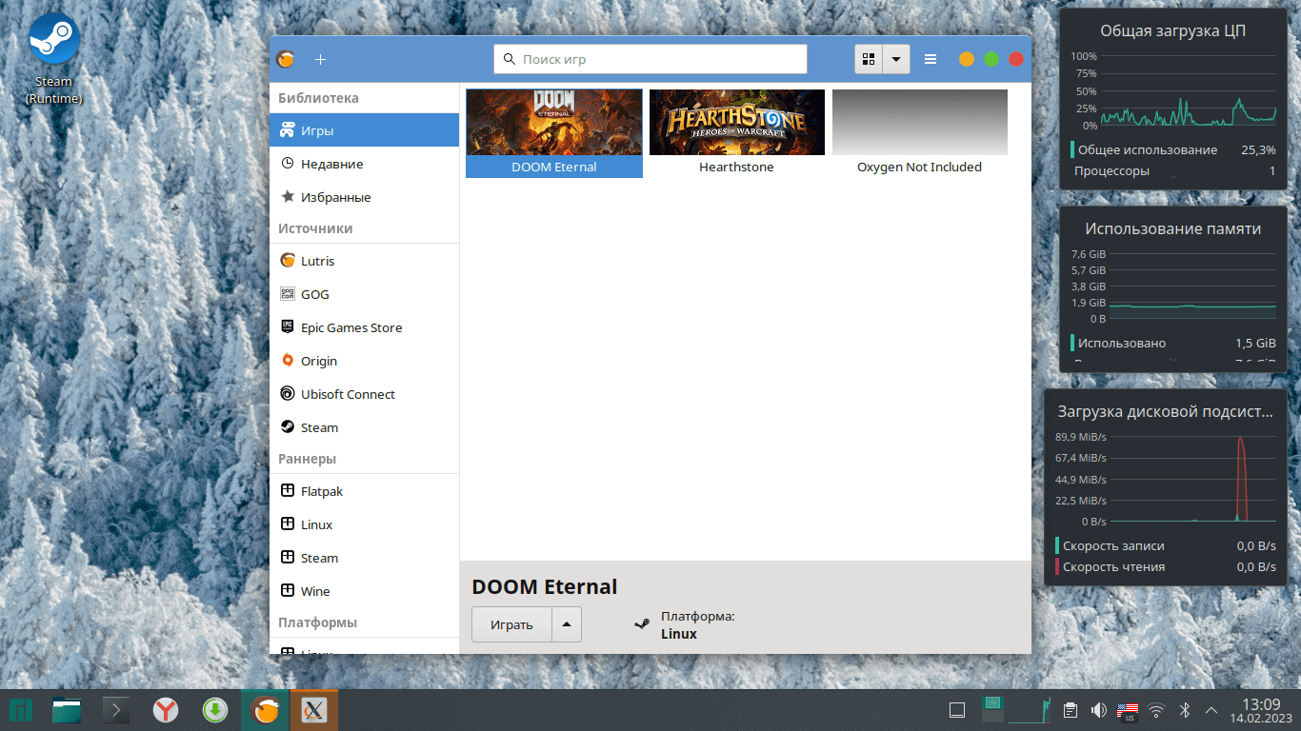This screenshot has width=1301, height=731.
Task: Select the Lutris source in sidebar
Action: point(364,261)
